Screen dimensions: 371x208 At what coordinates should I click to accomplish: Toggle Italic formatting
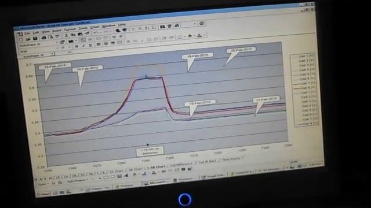pyautogui.click(x=83, y=46)
